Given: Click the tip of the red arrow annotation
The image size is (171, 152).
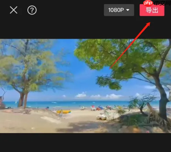Looking at the screenshot, I should (x=149, y=23).
